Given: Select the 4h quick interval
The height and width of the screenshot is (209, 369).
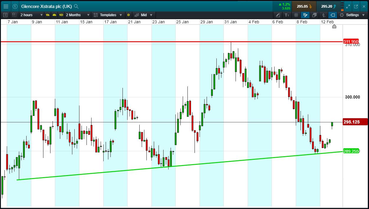Looking at the screenshot, I should tap(54, 15).
